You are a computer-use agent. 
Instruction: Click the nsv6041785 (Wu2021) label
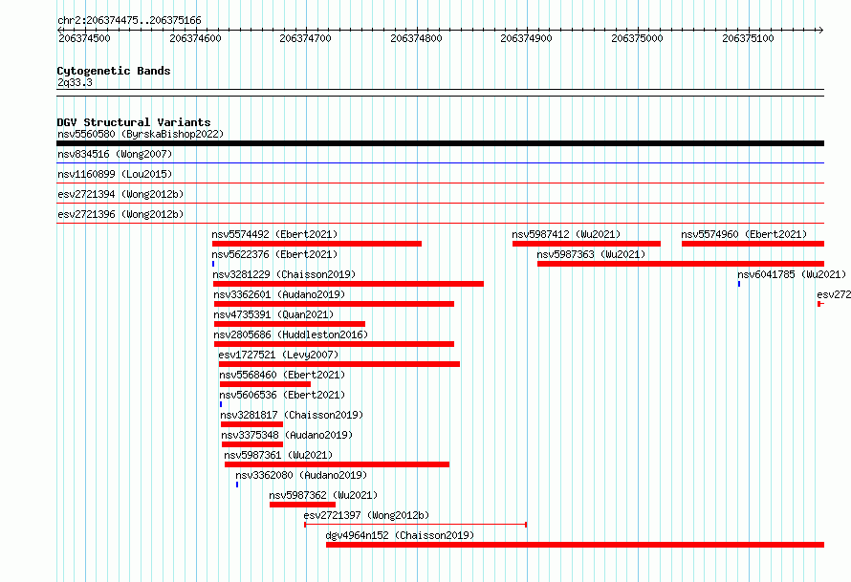point(792,274)
